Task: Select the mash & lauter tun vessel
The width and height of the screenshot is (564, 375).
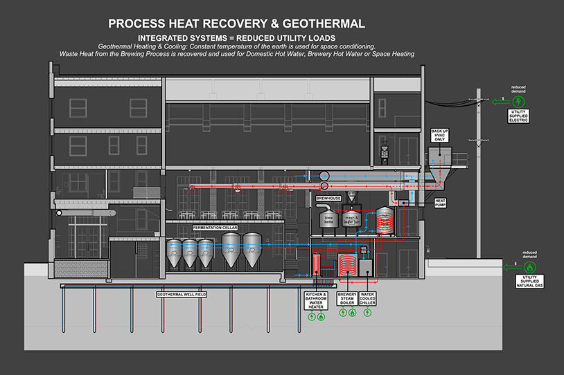Action: [353, 221]
